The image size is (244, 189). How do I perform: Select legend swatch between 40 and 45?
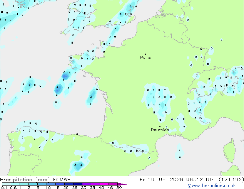coord(104,184)
